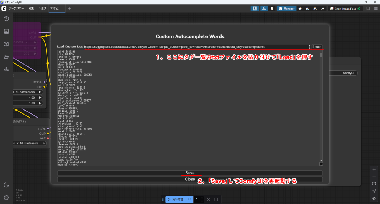Click the text area scrollbar down arrow
380x204 pixels.
(x=321, y=160)
